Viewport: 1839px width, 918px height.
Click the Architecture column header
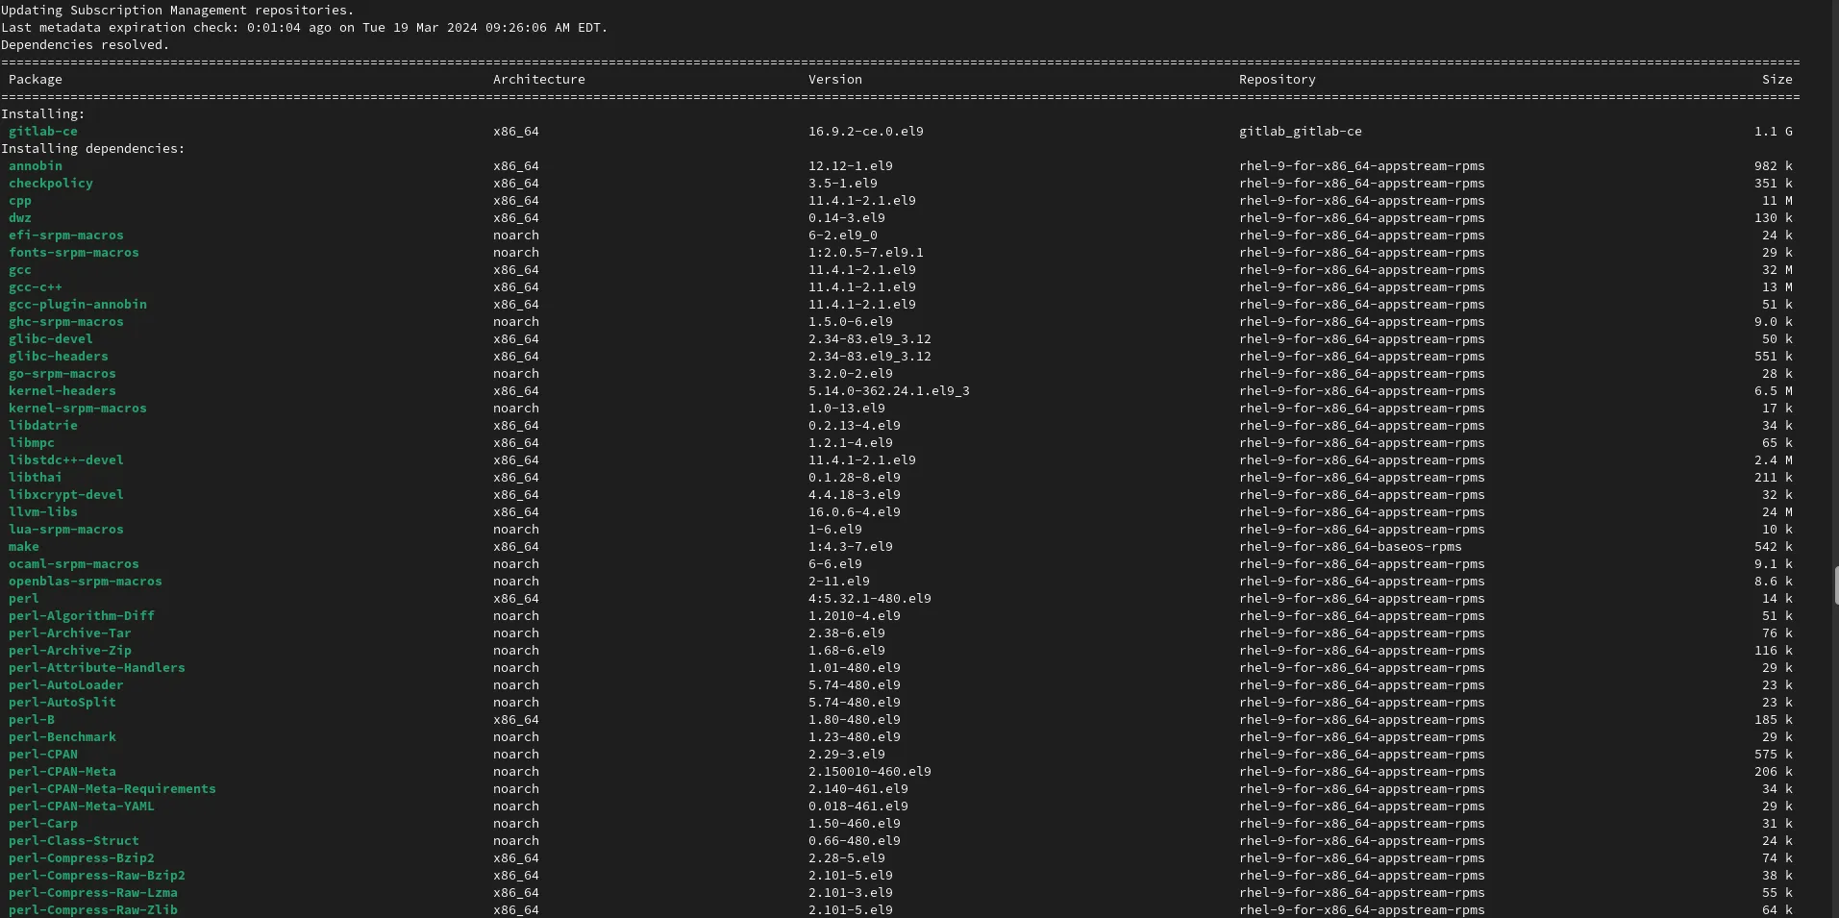539,80
